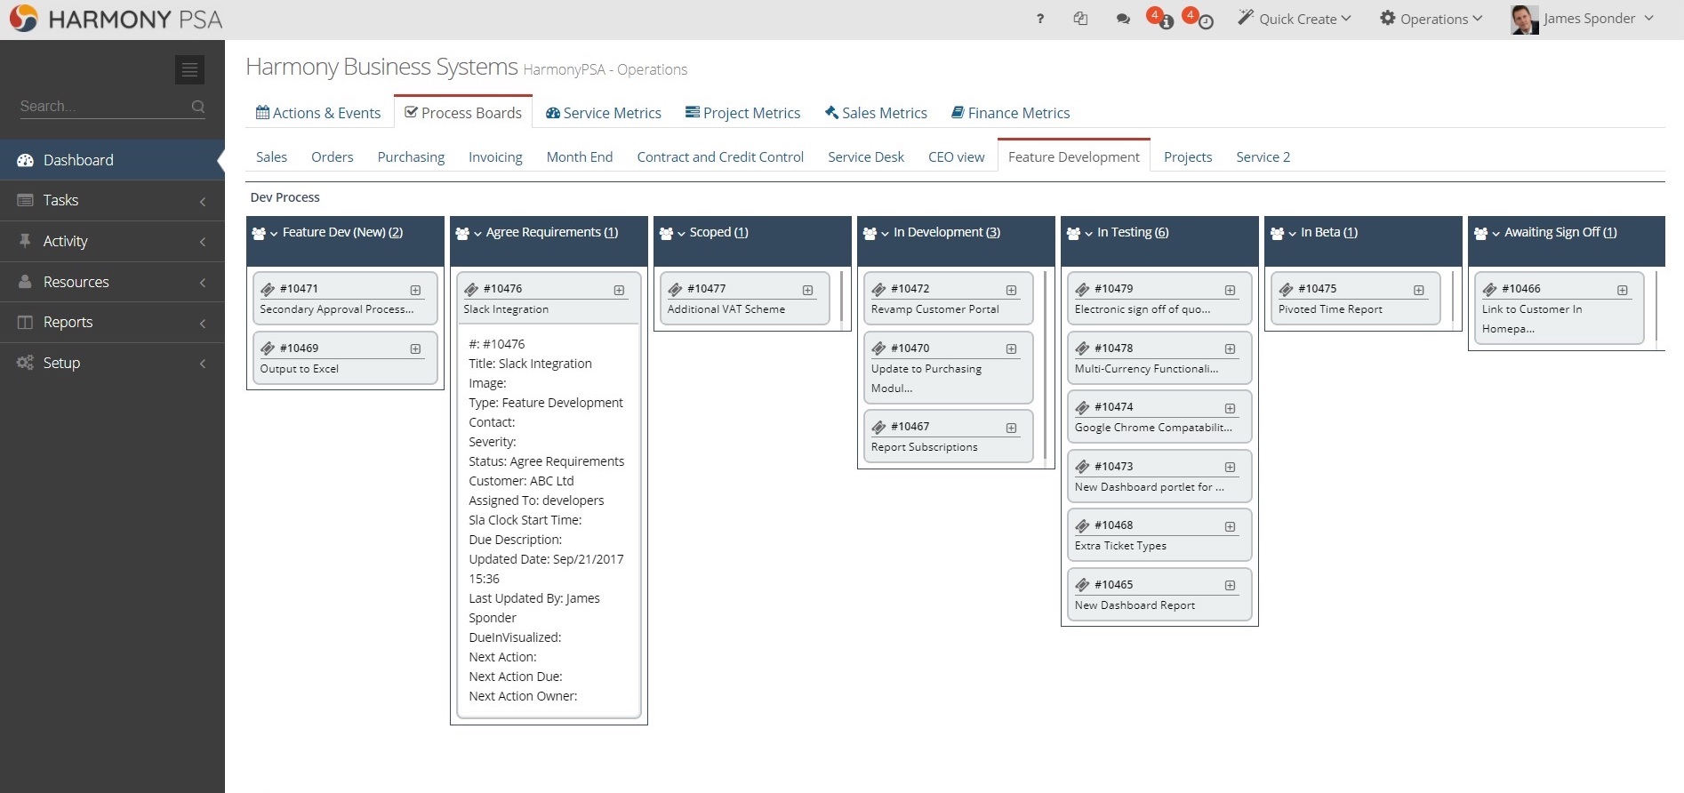This screenshot has height=793, width=1684.
Task: Click ticket icon on card #10479
Action: [x=1083, y=289]
